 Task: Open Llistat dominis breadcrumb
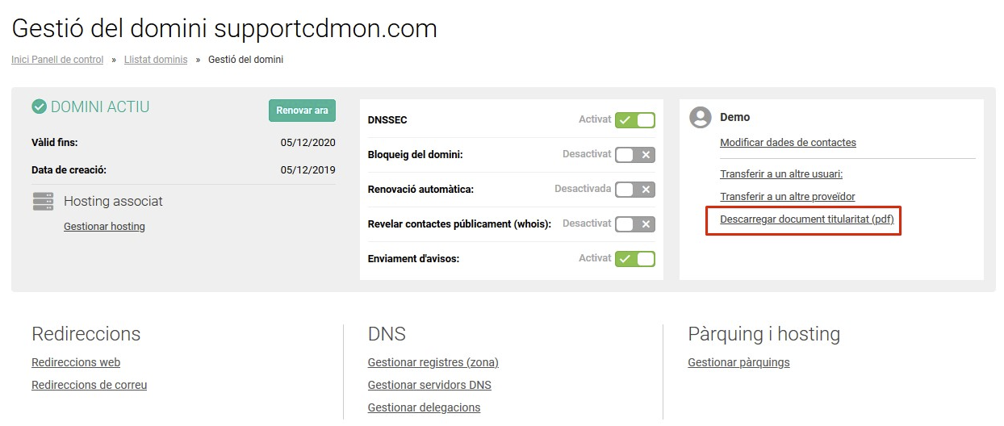tap(156, 60)
